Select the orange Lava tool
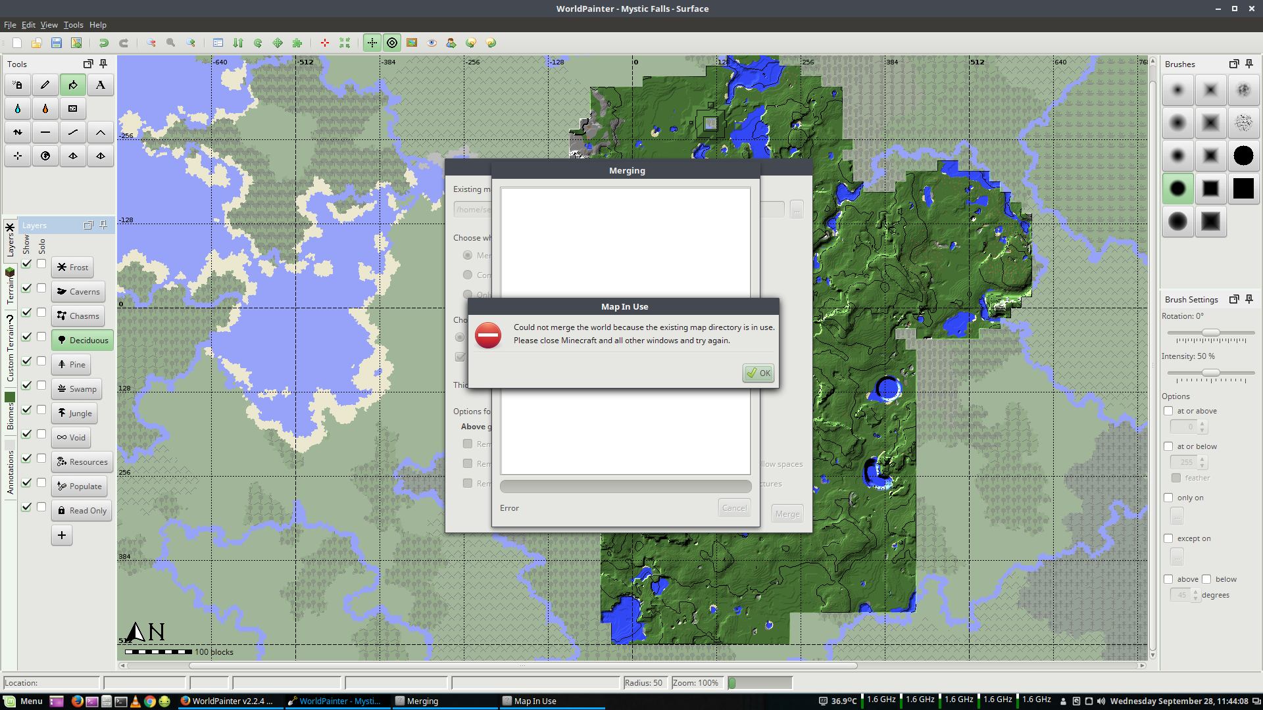The width and height of the screenshot is (1263, 710). [x=45, y=108]
